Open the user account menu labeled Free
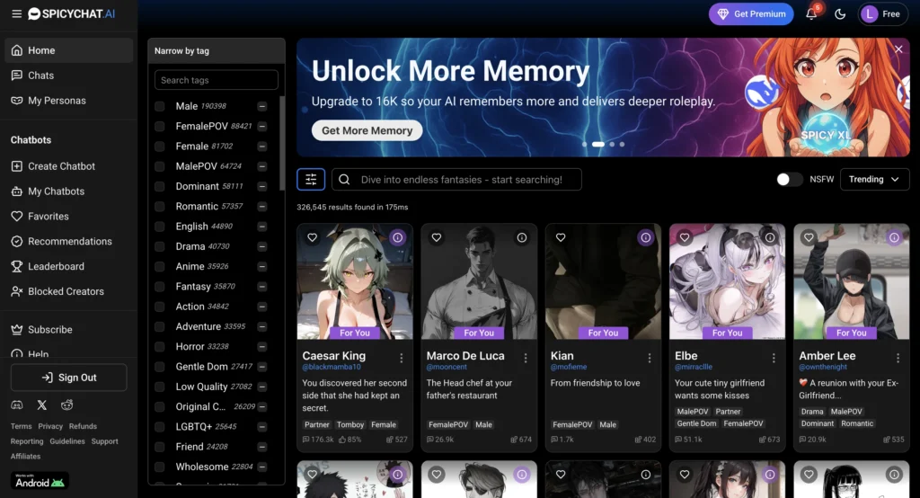 click(x=881, y=13)
